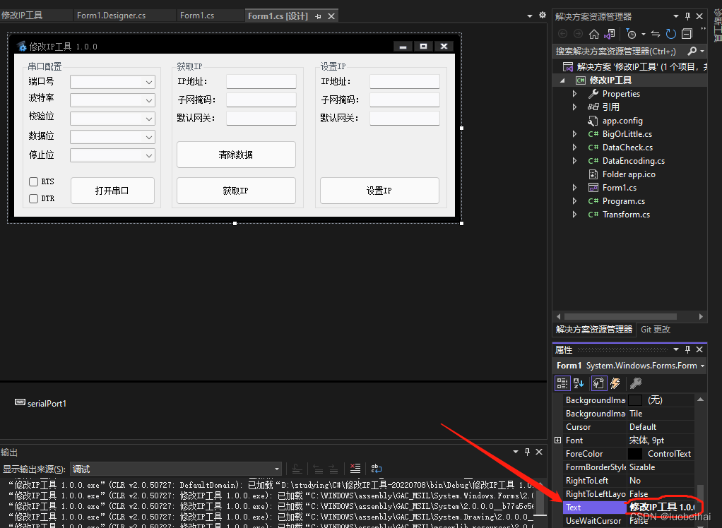Select DataCheck.cs in solution tree
The image size is (722, 528).
click(x=627, y=148)
